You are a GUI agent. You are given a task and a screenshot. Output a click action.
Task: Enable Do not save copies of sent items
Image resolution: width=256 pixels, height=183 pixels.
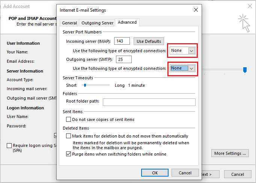coord(68,119)
